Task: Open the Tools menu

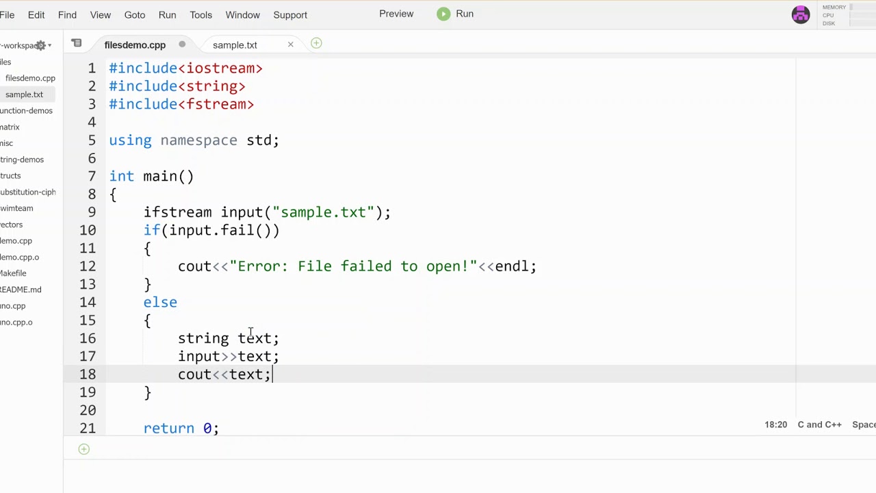Action: [x=201, y=14]
